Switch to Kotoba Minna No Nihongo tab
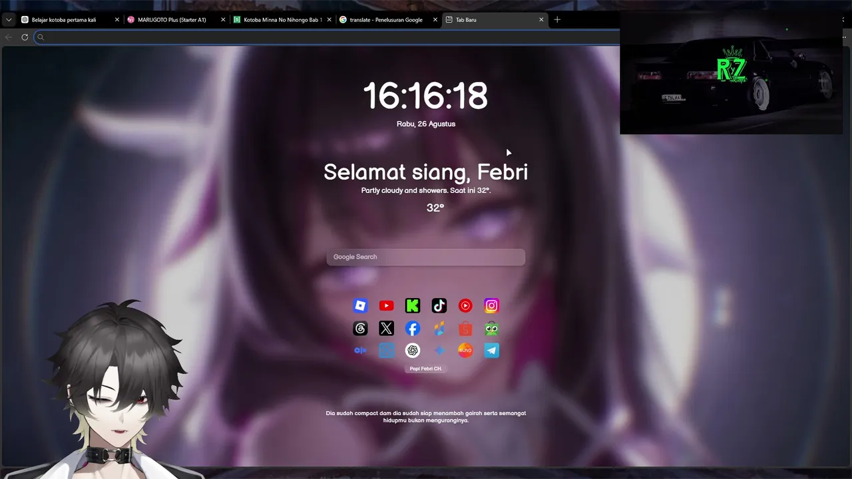The width and height of the screenshot is (852, 479). pyautogui.click(x=283, y=20)
